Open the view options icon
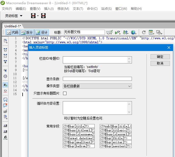The height and width of the screenshot is (157, 175). coord(151,32)
